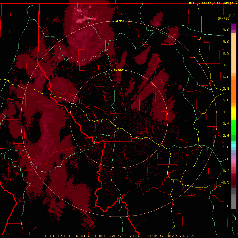Select the yellow segment of the color bar

click(x=234, y=113)
